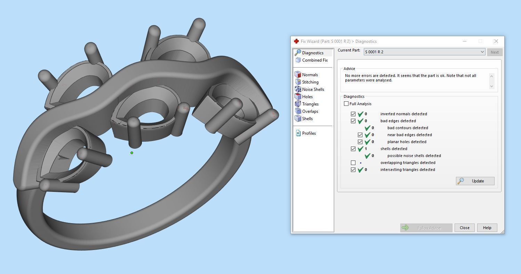Open the Shells page
521x274 pixels.
pos(307,119)
